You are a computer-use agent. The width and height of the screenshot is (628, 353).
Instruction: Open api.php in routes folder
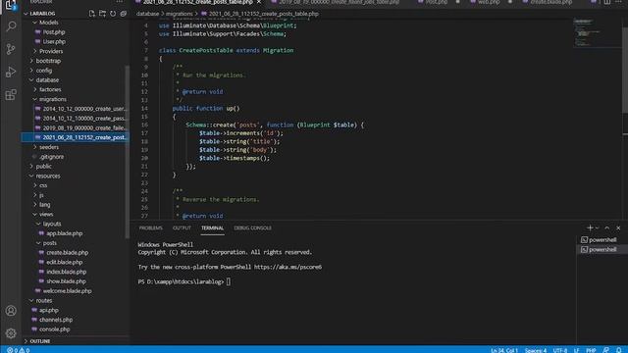click(x=48, y=310)
